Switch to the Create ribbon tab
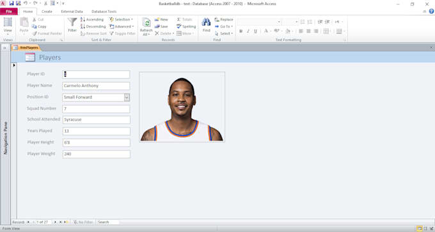Screen dimensions: 435x232 pos(47,12)
